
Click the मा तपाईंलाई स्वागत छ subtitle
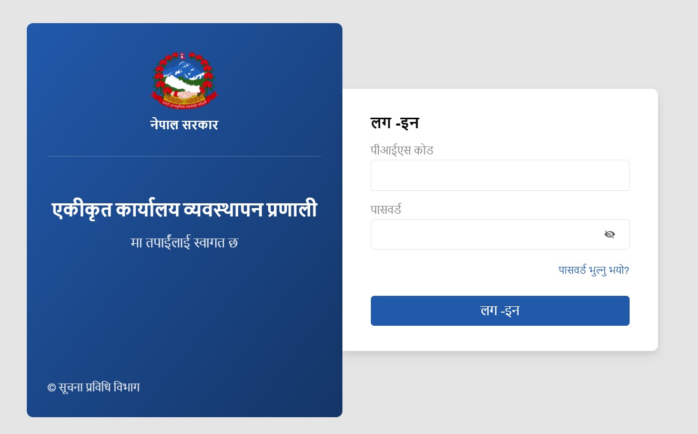184,243
